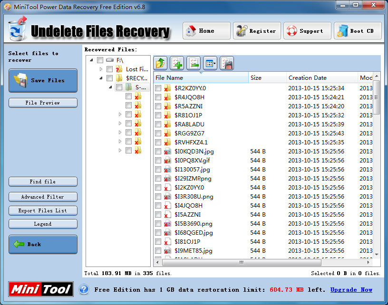
Task: Sort list by Size column
Action: (x=267, y=77)
